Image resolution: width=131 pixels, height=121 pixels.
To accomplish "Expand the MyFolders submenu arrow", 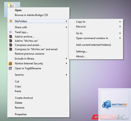I will (67, 21).
